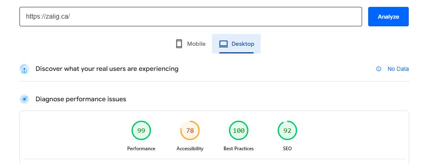The width and height of the screenshot is (425, 164).
Task: Focus the URL field containing zalig.ca
Action: point(190,17)
